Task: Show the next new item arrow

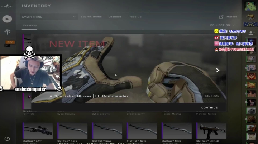Action: coord(218,70)
